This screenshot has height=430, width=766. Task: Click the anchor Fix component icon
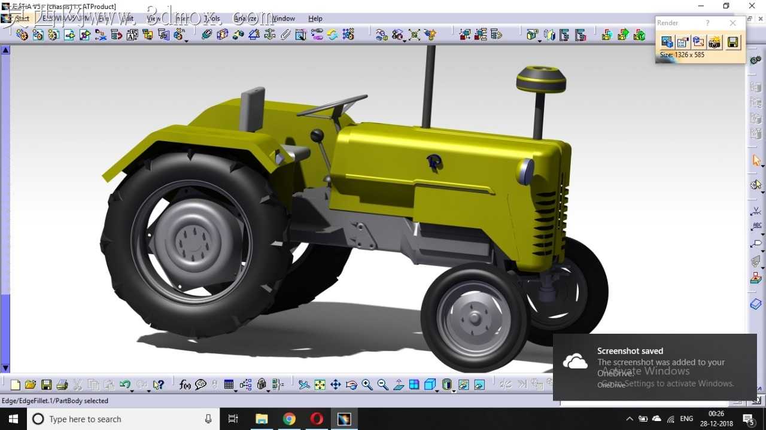click(x=269, y=34)
